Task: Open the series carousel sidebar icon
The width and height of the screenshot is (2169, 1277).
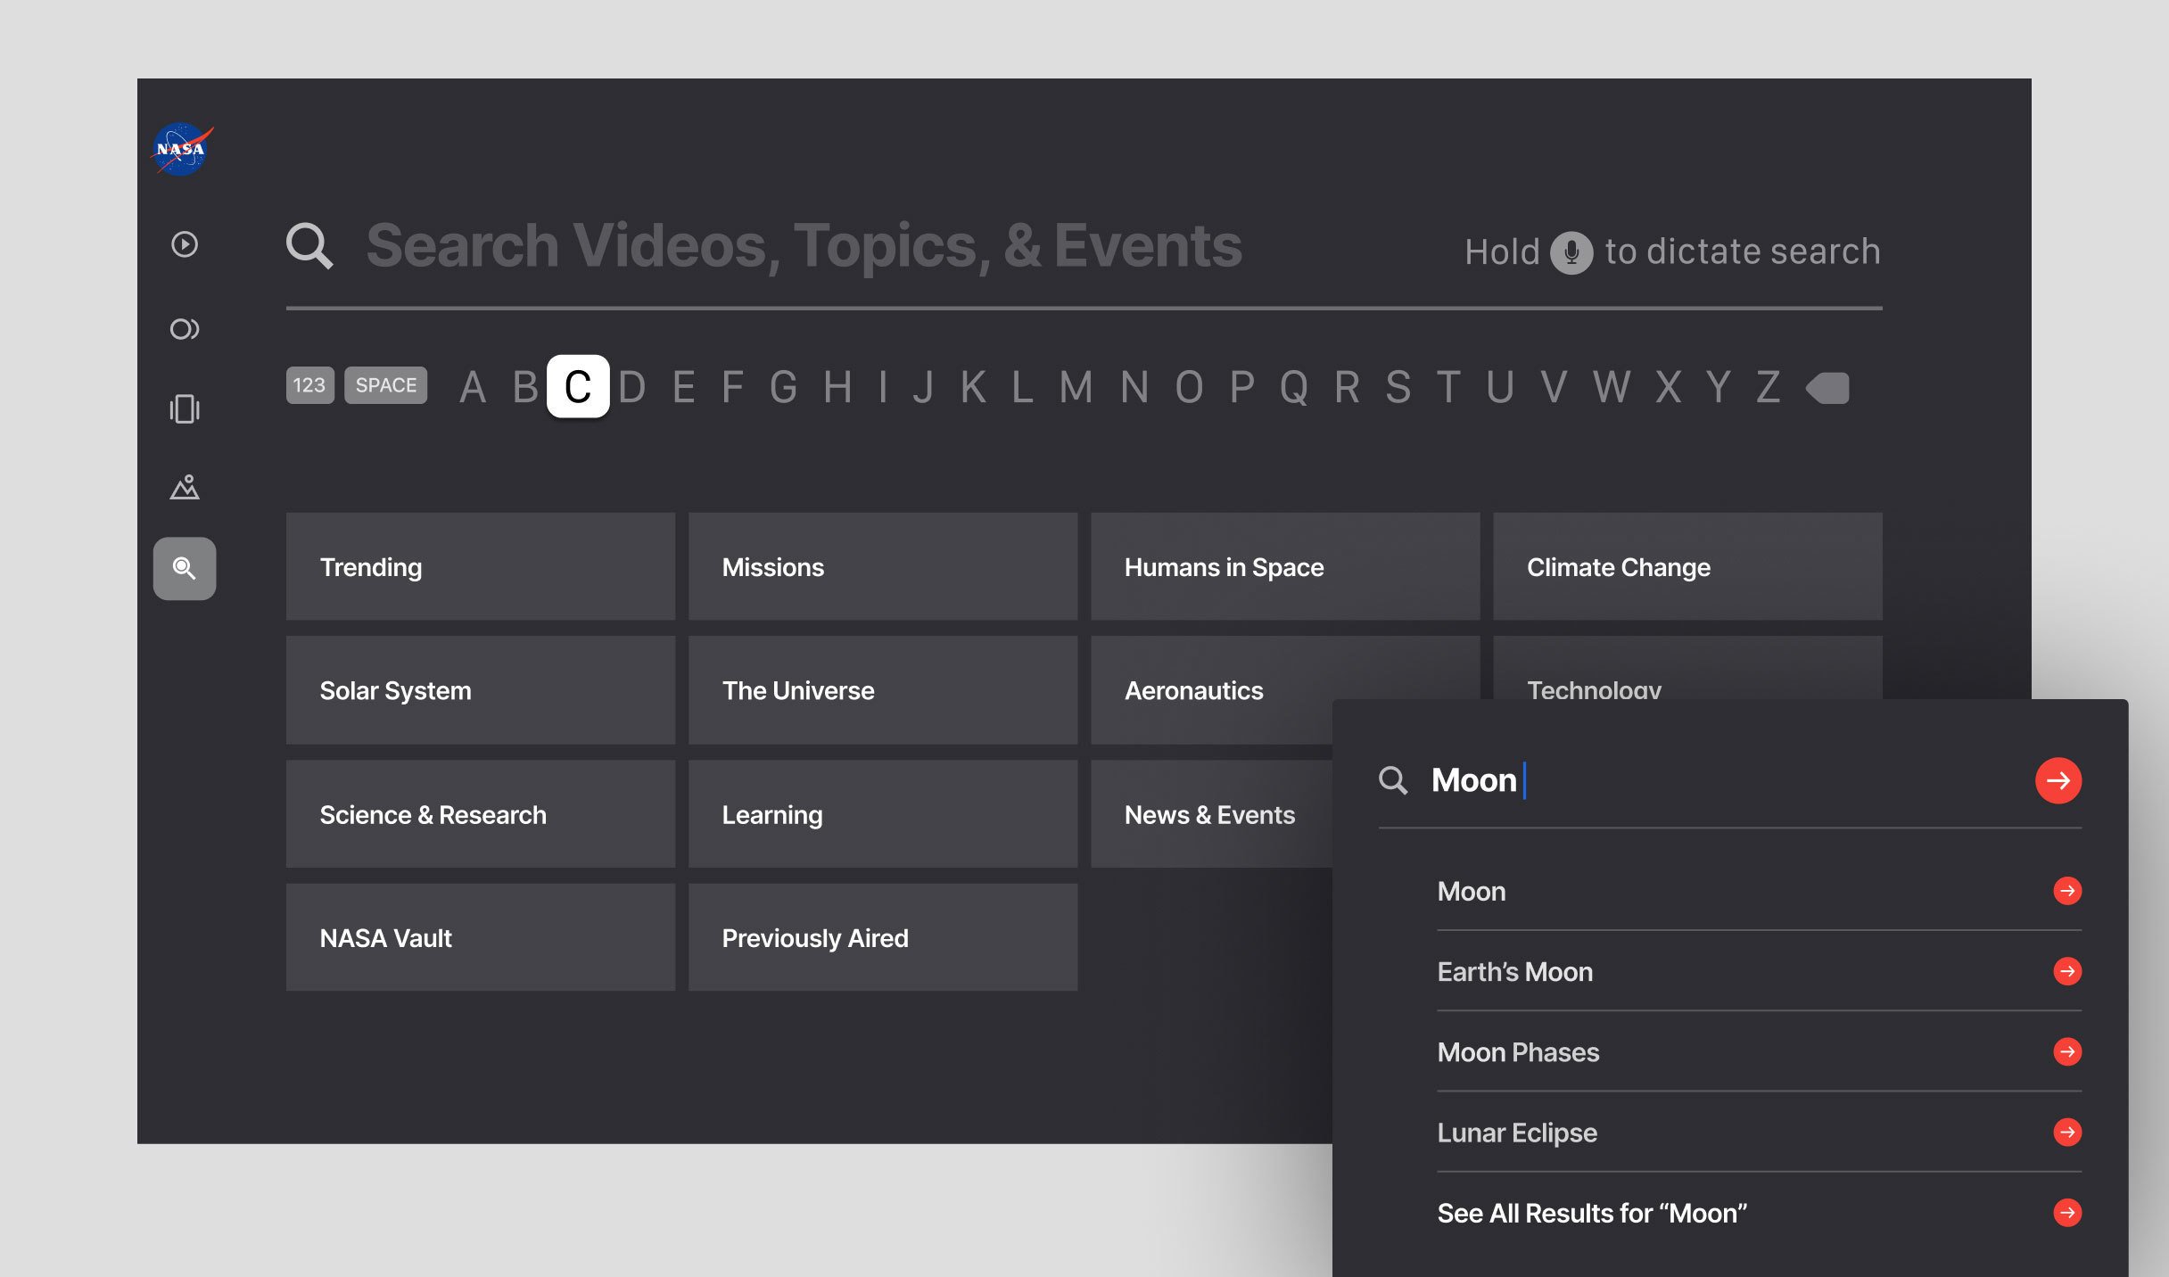Action: 185,408
